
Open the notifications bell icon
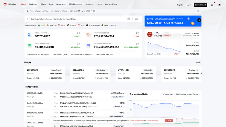(212, 5)
